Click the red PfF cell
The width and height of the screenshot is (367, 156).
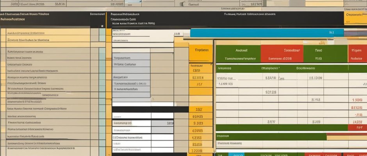[x=356, y=127]
